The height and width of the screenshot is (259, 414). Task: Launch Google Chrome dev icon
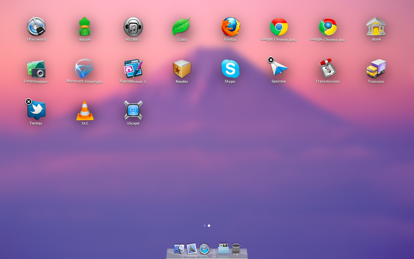[x=328, y=27]
